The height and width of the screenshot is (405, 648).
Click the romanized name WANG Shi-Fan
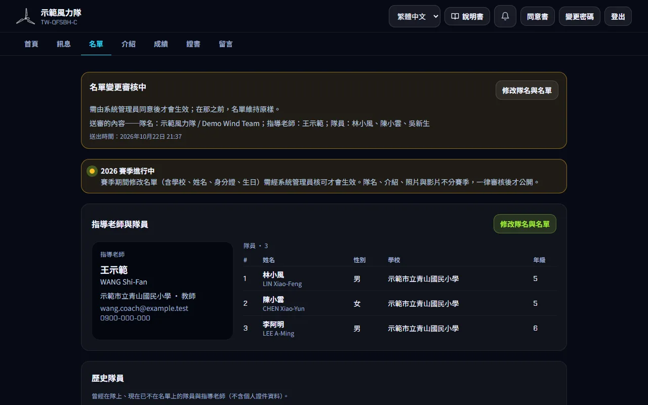click(x=124, y=282)
